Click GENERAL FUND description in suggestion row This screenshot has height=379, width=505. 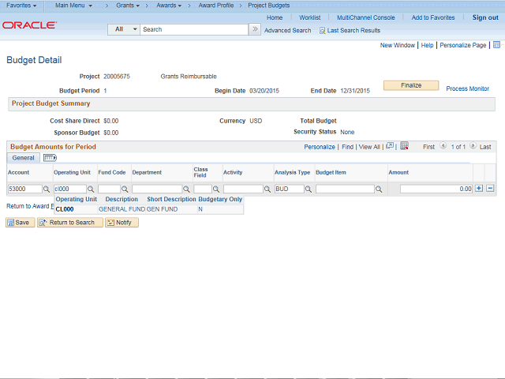pyautogui.click(x=122, y=209)
